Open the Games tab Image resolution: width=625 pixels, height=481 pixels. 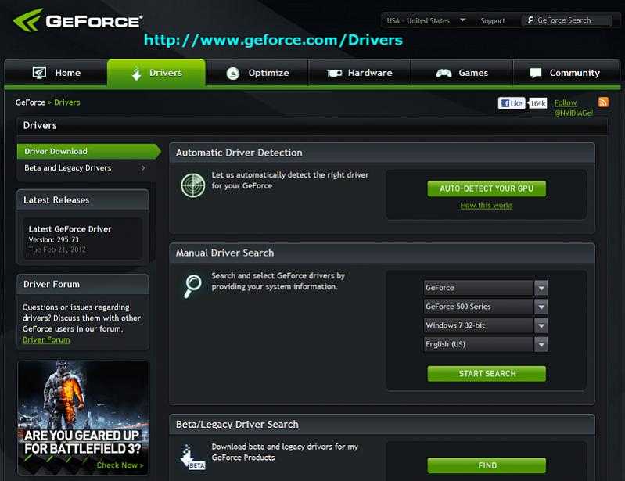[x=462, y=73]
